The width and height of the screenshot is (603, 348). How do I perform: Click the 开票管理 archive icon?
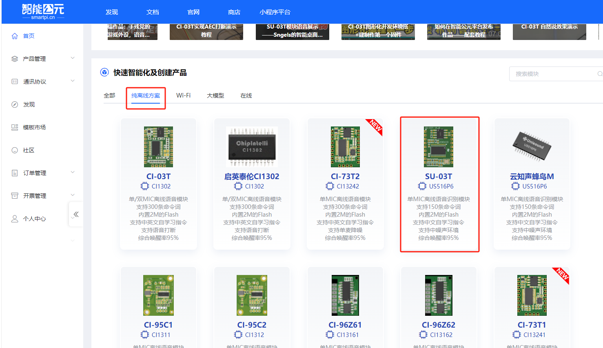click(15, 196)
